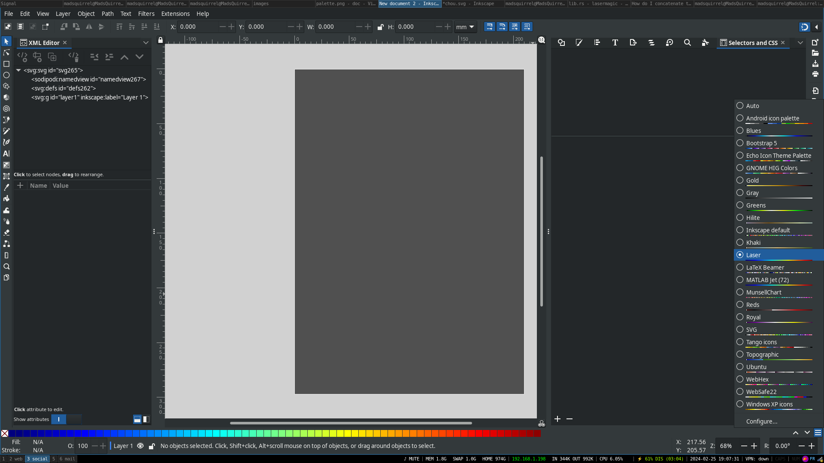
Task: Add attribute with plus in Name column
Action: (20, 185)
